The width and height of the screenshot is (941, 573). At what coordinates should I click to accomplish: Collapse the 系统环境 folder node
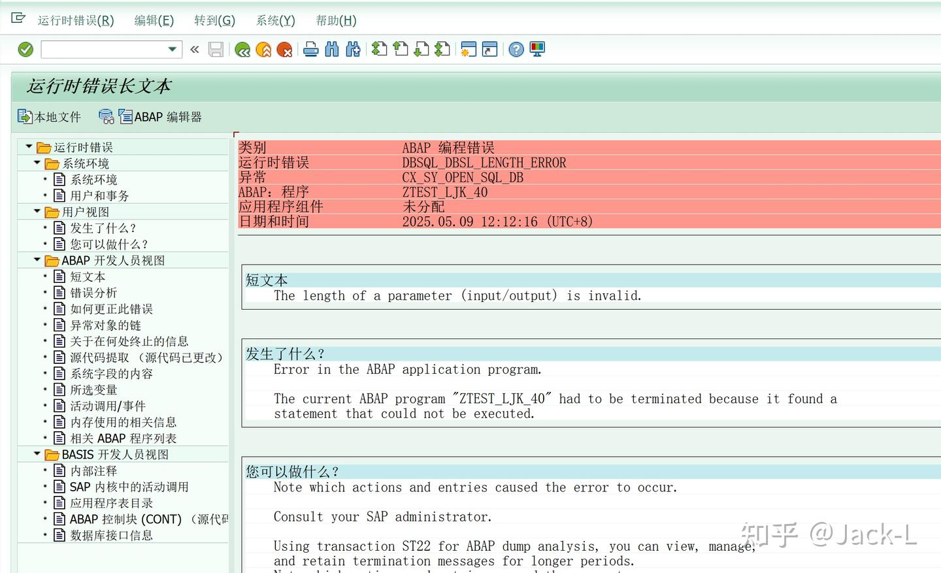coord(37,163)
